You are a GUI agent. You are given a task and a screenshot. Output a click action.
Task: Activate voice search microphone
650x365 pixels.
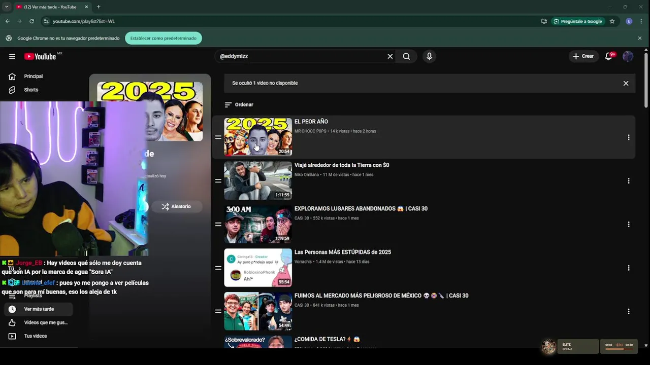tap(429, 56)
